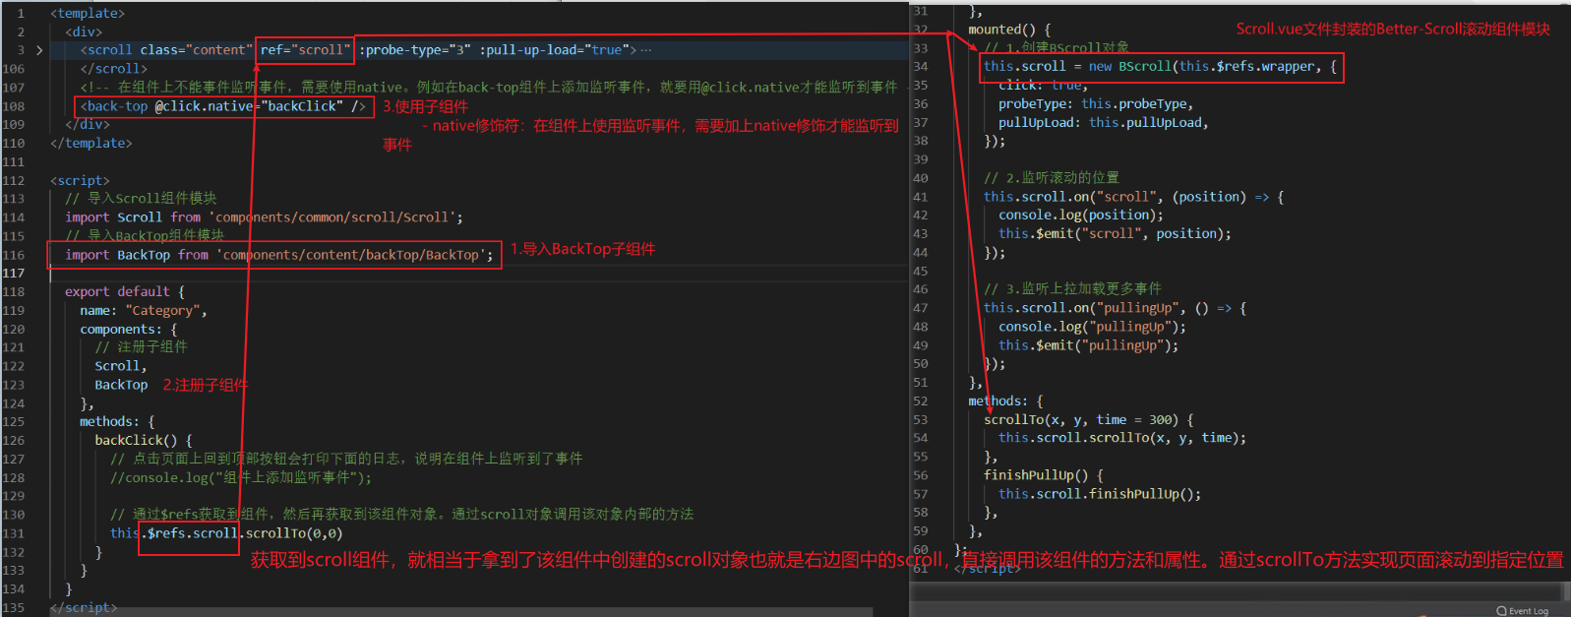This screenshot has width=1571, height=617.
Task: Click this.$emit("scroll", position) line
Action: pos(1115,234)
